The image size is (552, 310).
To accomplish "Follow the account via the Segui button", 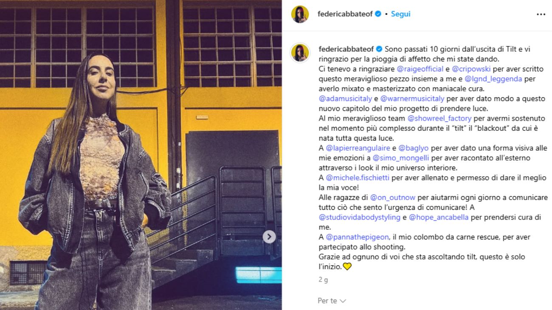I will tap(400, 14).
